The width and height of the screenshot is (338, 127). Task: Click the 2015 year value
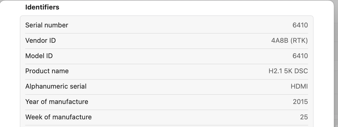tap(300, 102)
